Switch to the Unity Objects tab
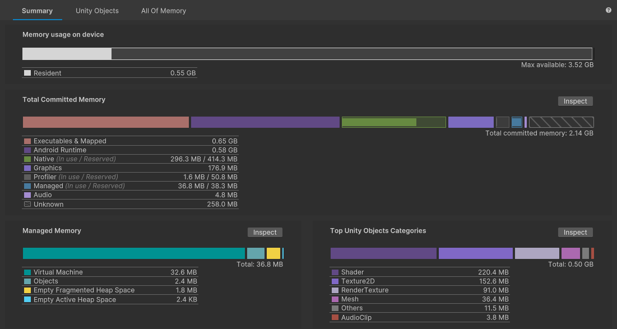Viewport: 617px width, 329px height. click(97, 10)
